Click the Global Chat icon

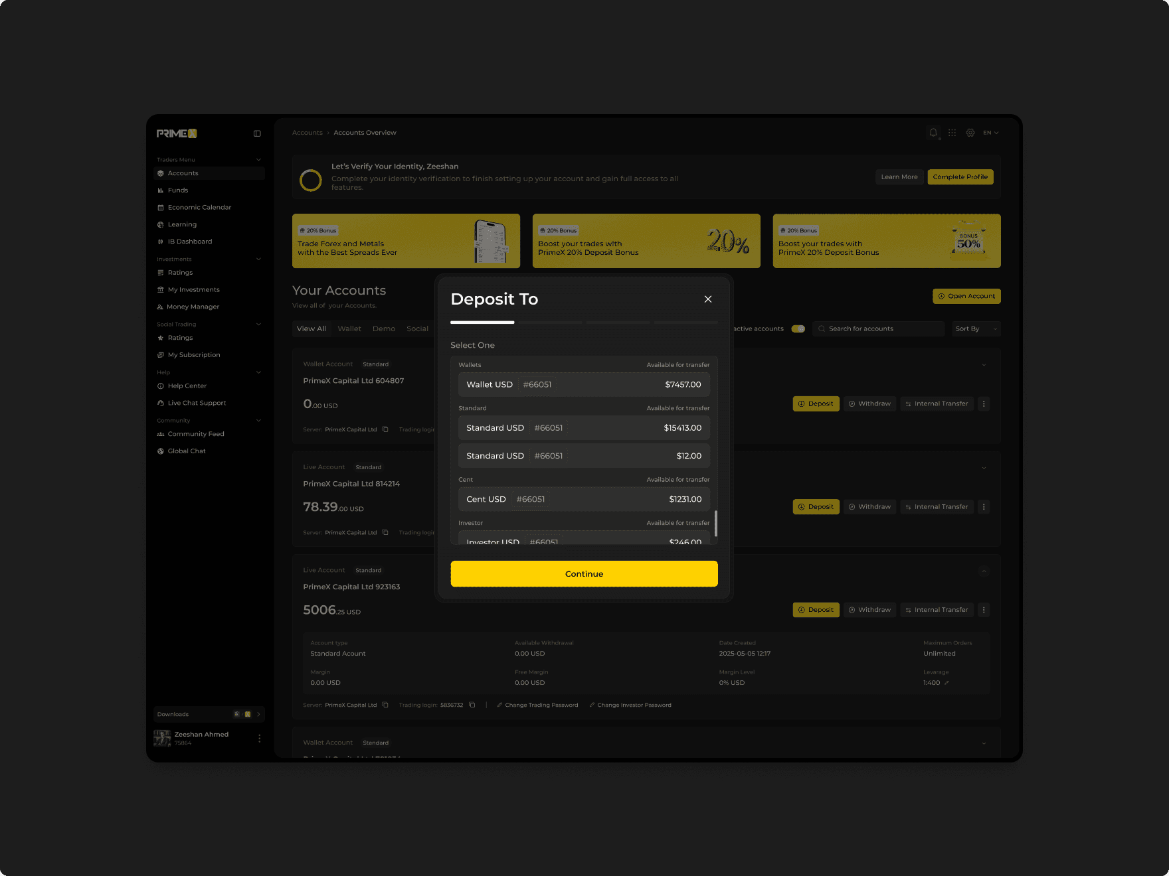pyautogui.click(x=160, y=451)
